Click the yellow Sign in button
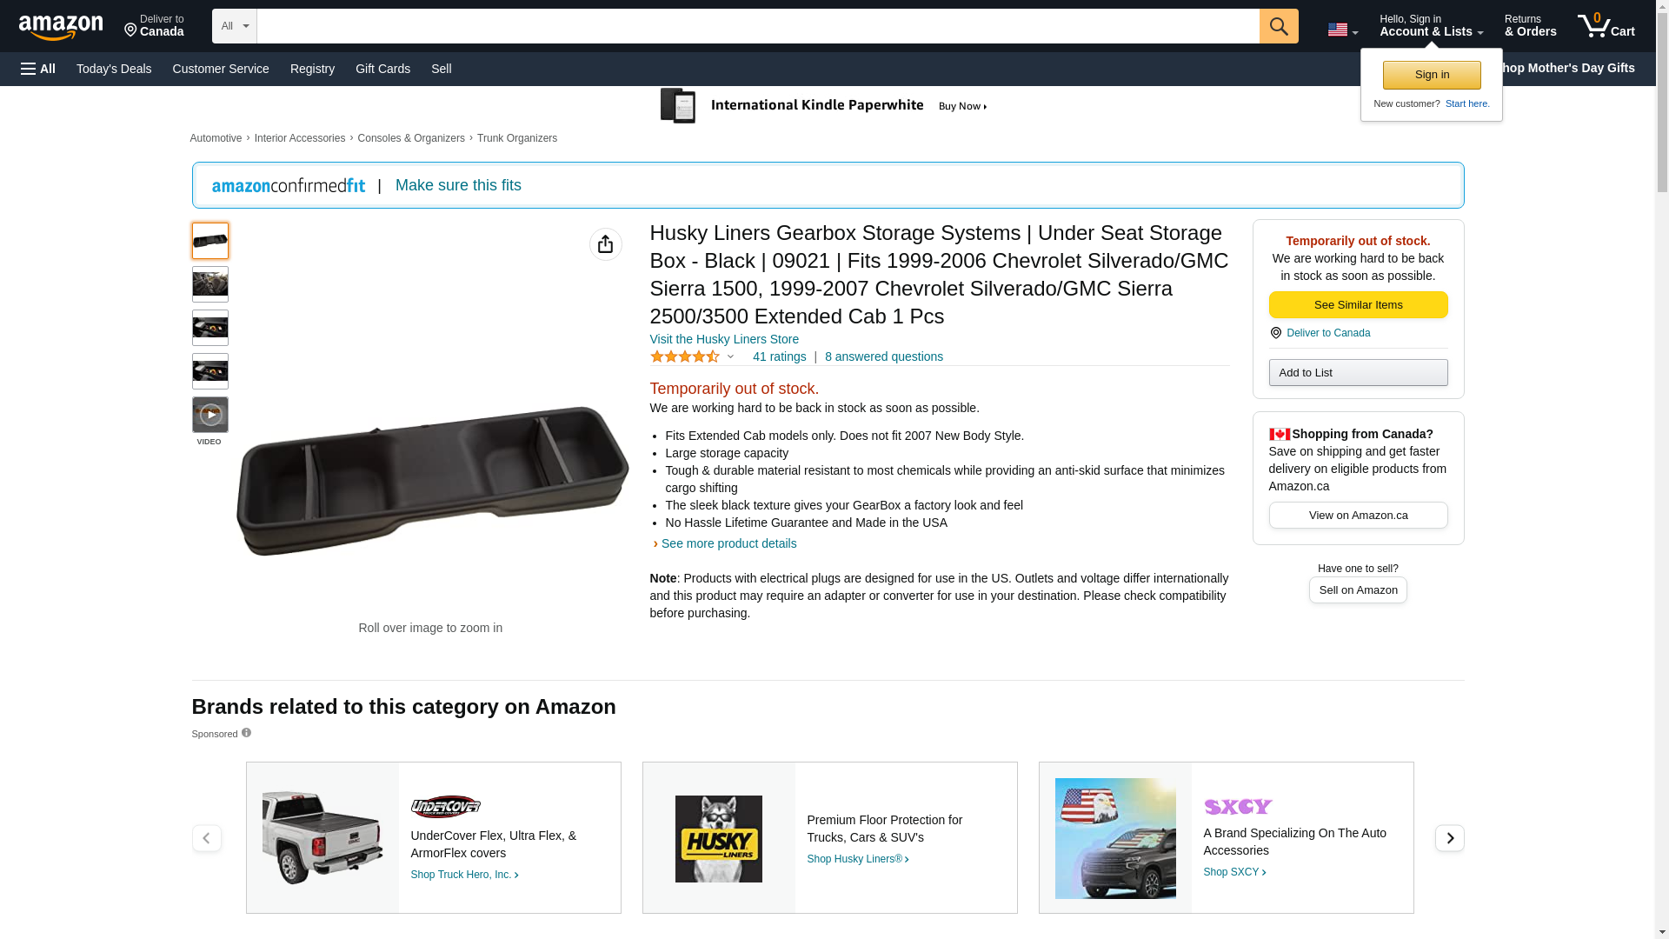 (1432, 75)
